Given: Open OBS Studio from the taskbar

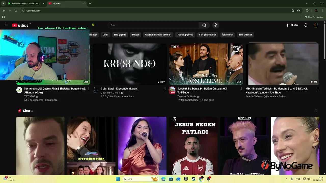Looking at the screenshot, I should [x=209, y=179].
